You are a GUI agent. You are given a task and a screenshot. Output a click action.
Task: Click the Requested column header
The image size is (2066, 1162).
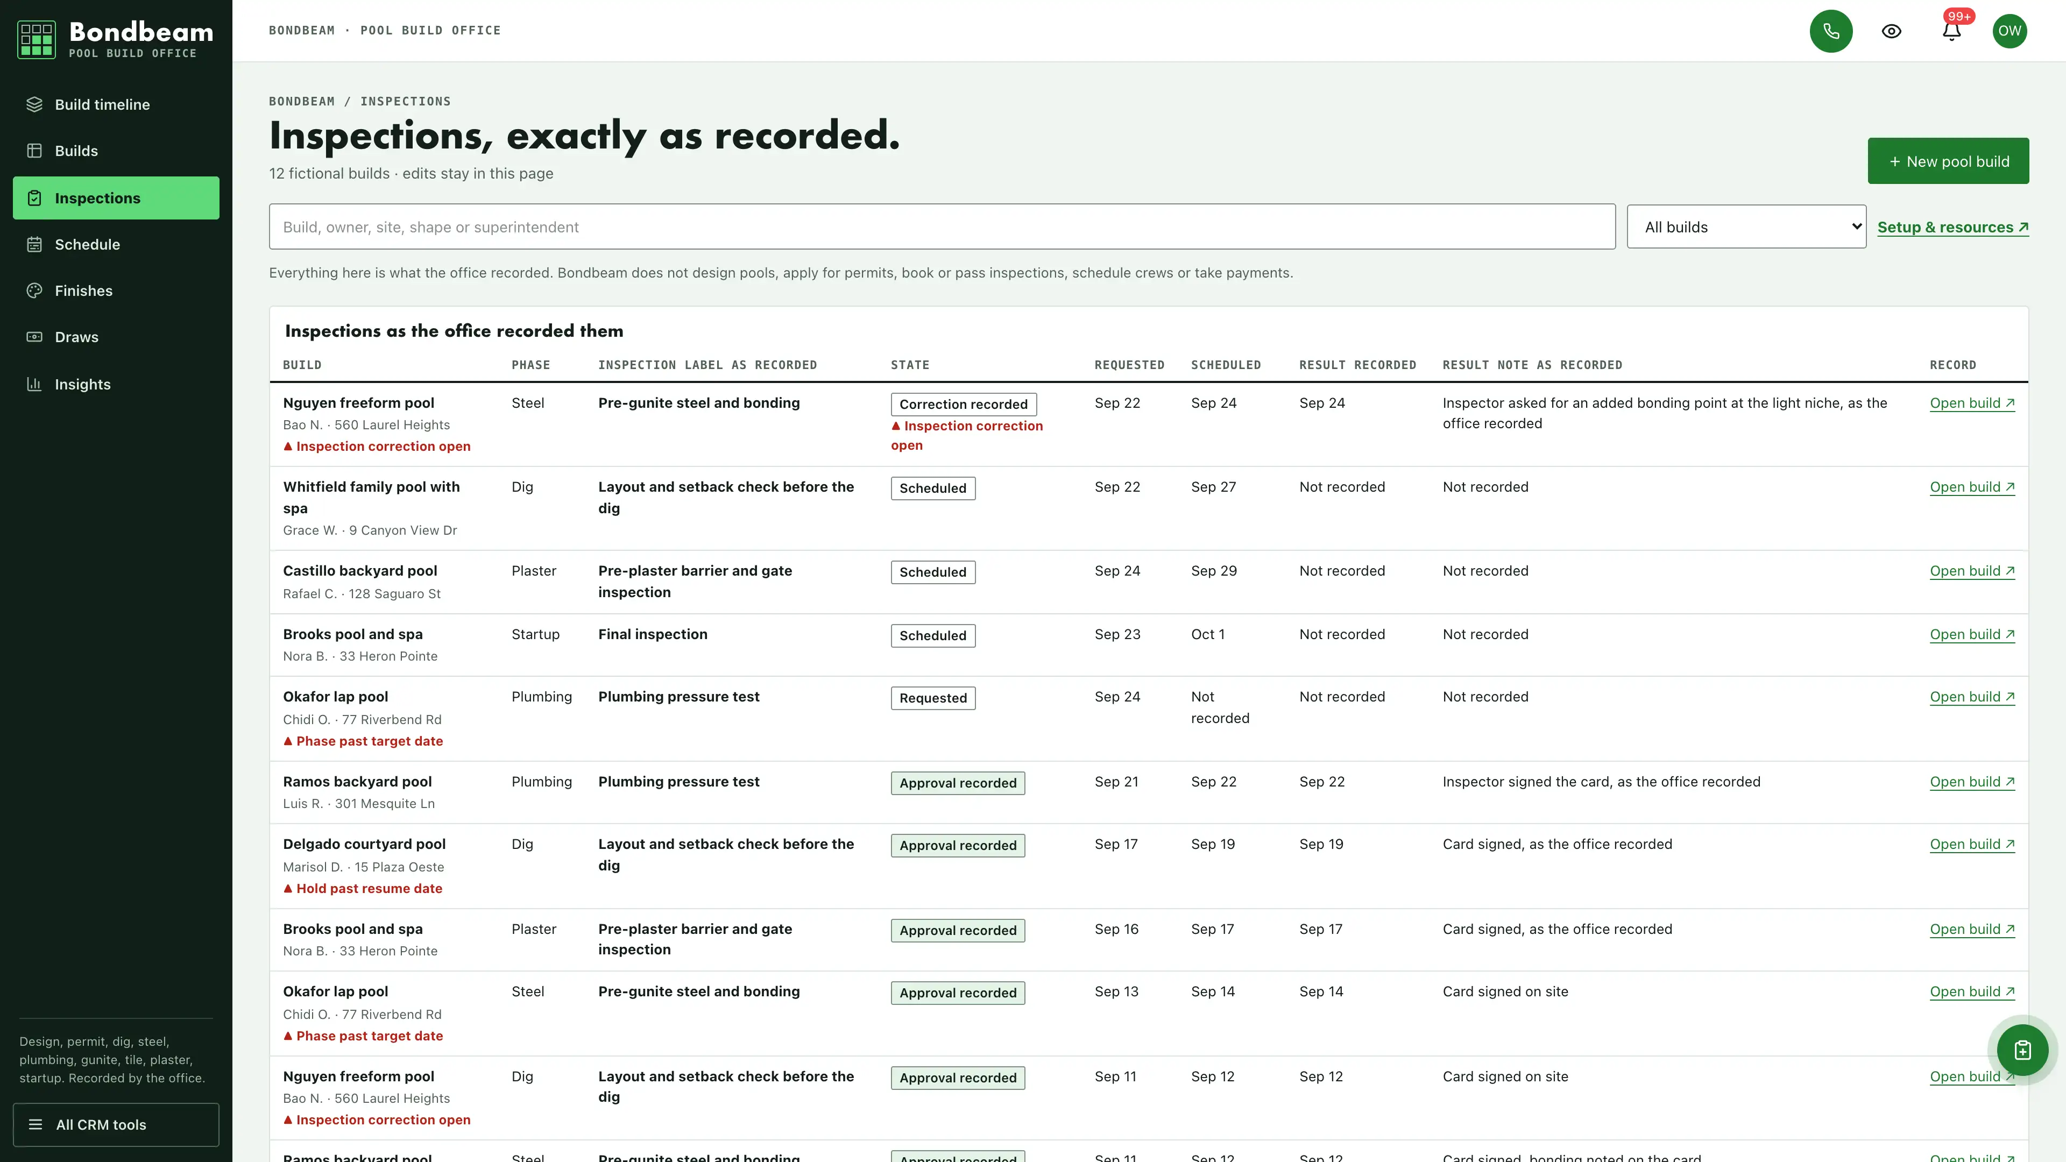[1129, 365]
